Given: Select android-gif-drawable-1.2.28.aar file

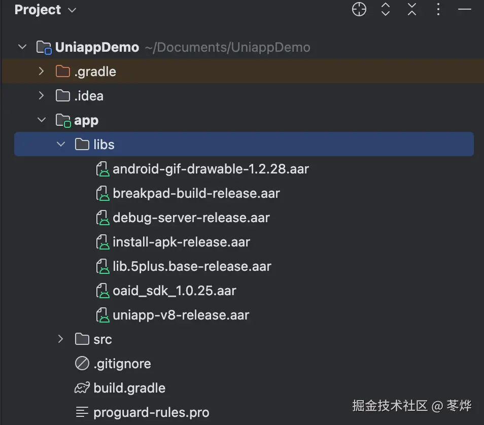Looking at the screenshot, I should pyautogui.click(x=211, y=169).
